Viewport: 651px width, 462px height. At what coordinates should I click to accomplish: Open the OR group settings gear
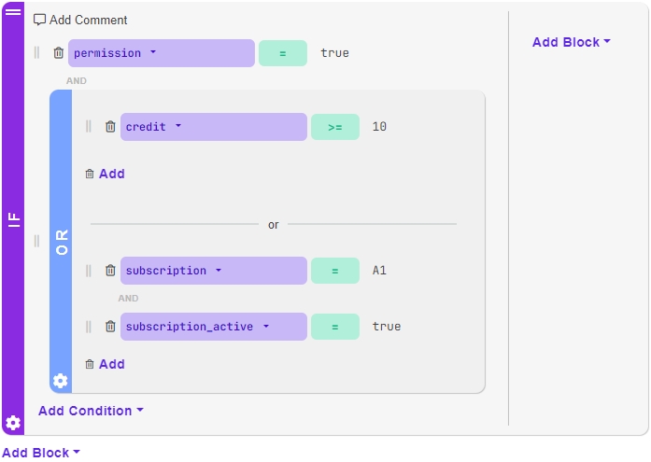click(61, 380)
